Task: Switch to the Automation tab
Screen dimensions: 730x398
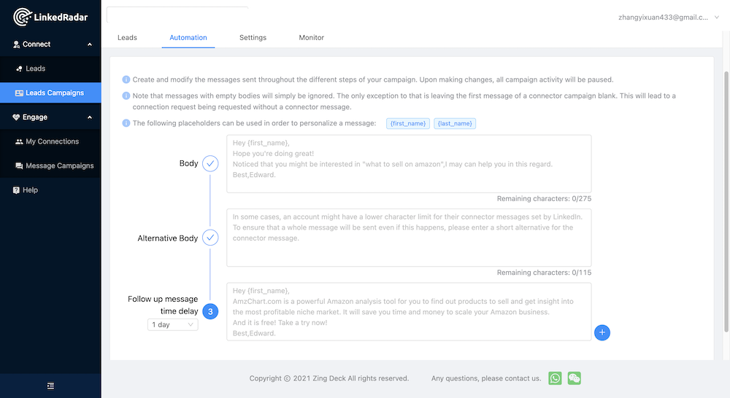Action: (188, 38)
